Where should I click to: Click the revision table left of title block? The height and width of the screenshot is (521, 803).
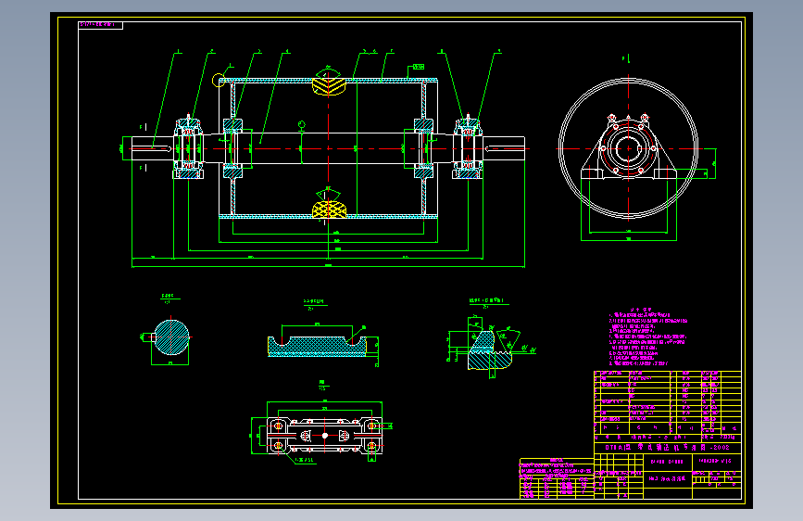click(x=556, y=478)
